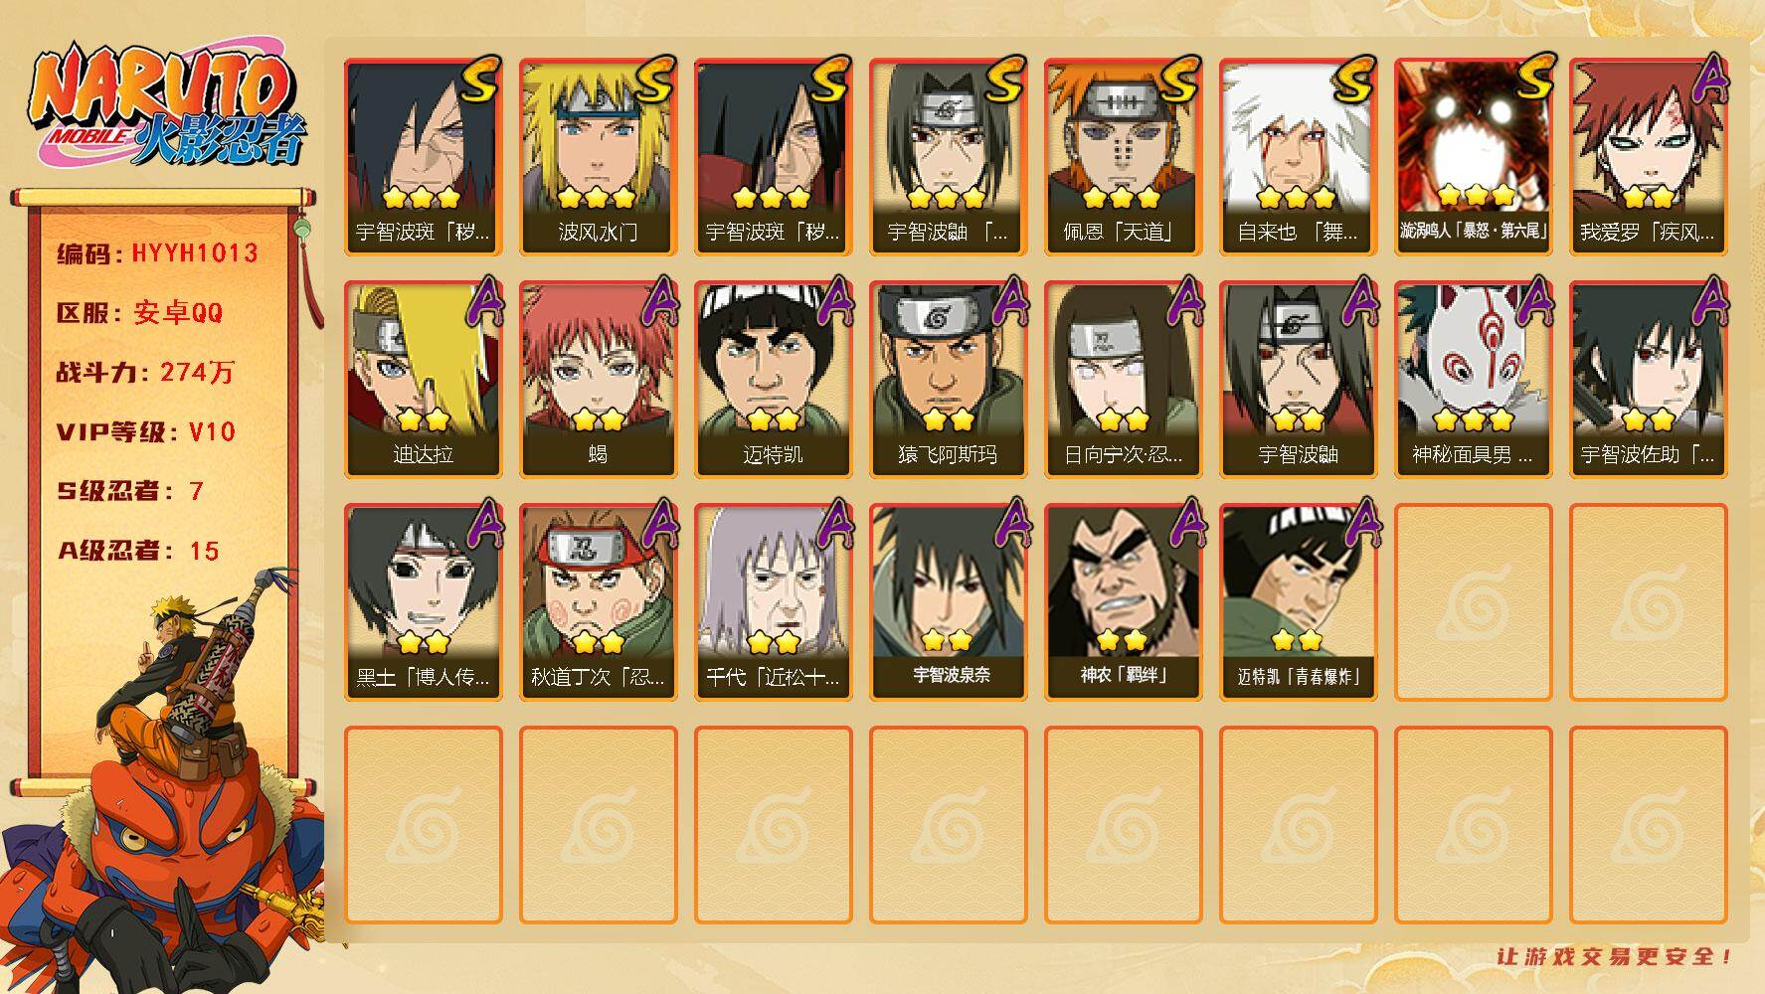Select the 宇智波泉奈 card
The image size is (1765, 994).
click(x=948, y=602)
